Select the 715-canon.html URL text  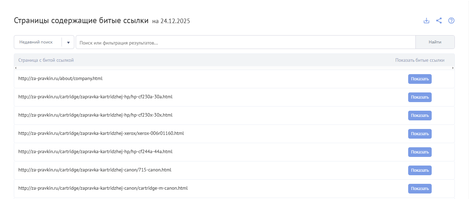pos(95,170)
